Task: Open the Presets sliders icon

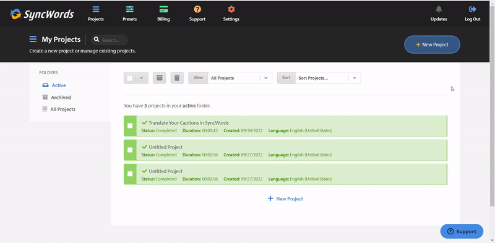Action: 130,9
